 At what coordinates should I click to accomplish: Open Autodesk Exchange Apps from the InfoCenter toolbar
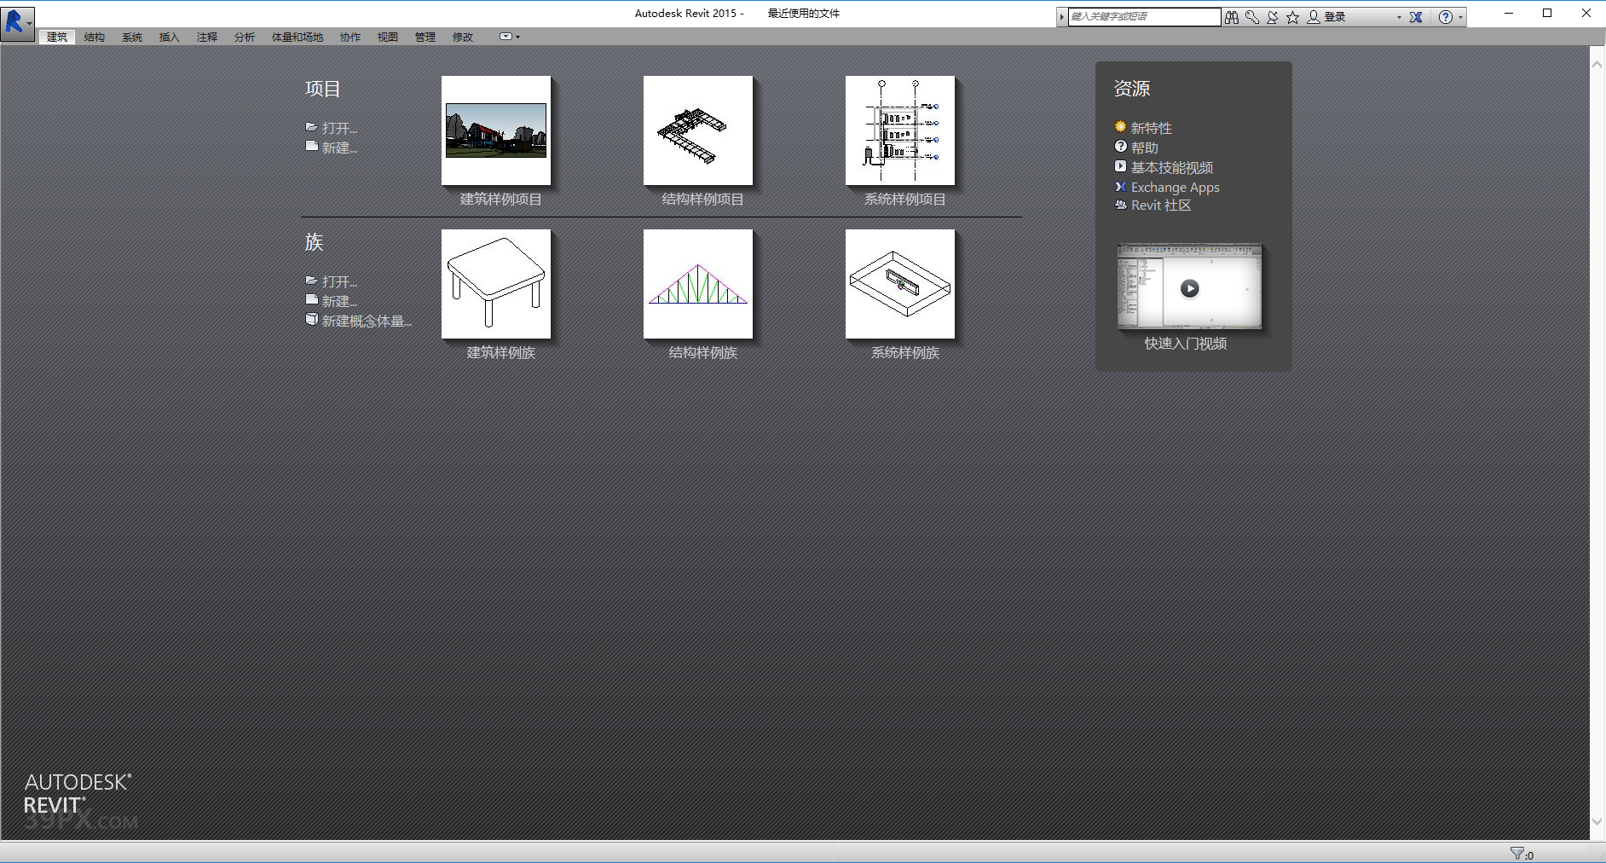coord(1416,16)
